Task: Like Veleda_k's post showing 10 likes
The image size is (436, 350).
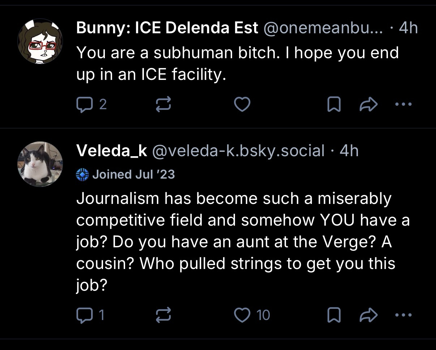Action: (x=242, y=315)
